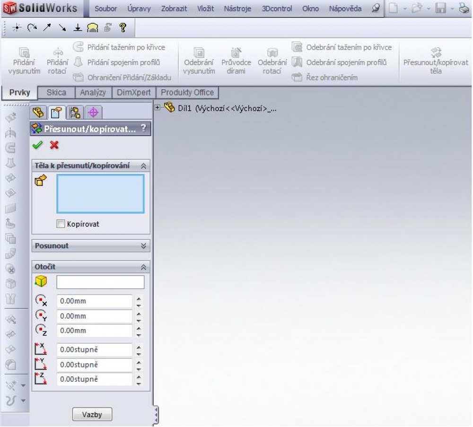Image resolution: width=473 pixels, height=427 pixels.
Task: Expand the Díl1 tree node
Action: click(x=157, y=107)
